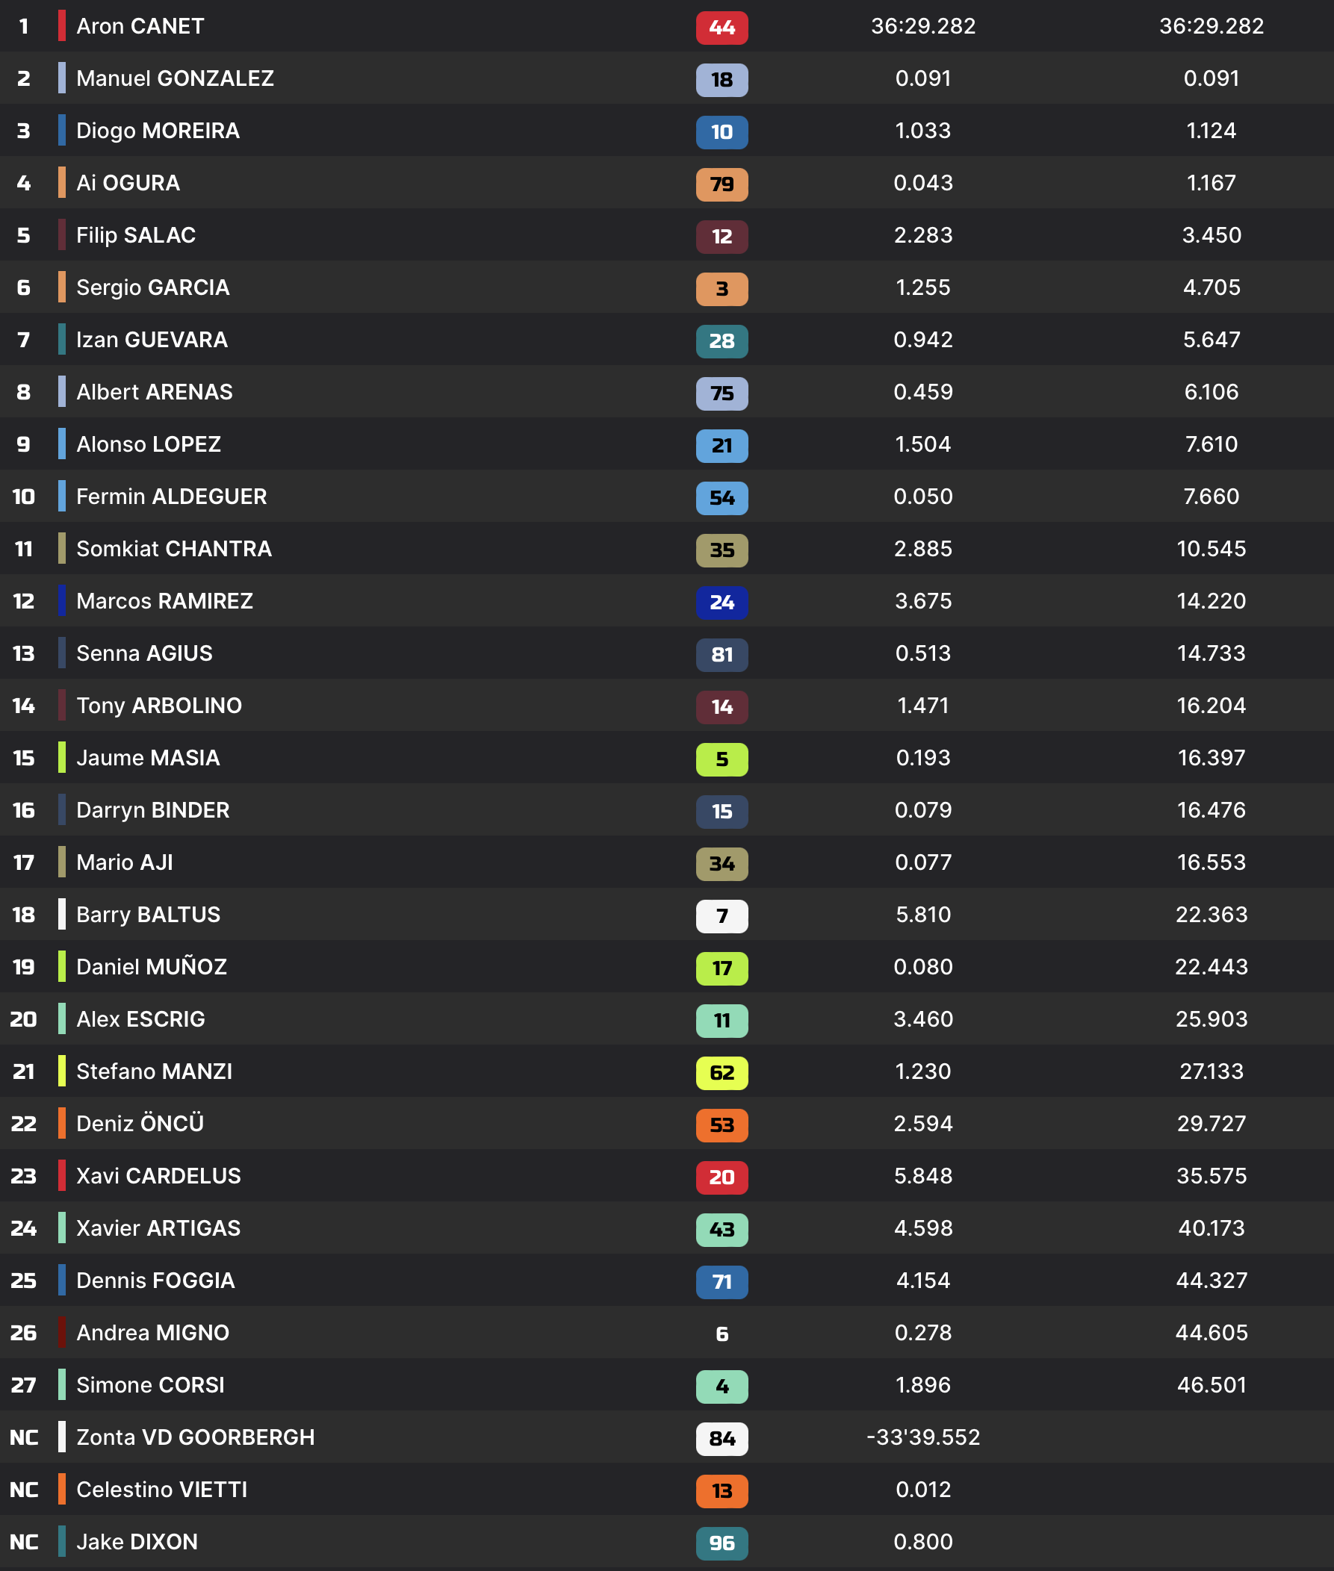Click Andrea Migno's number 6
1334x1571 pixels.
pyautogui.click(x=722, y=1334)
